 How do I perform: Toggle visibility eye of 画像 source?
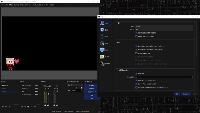click(x=36, y=91)
